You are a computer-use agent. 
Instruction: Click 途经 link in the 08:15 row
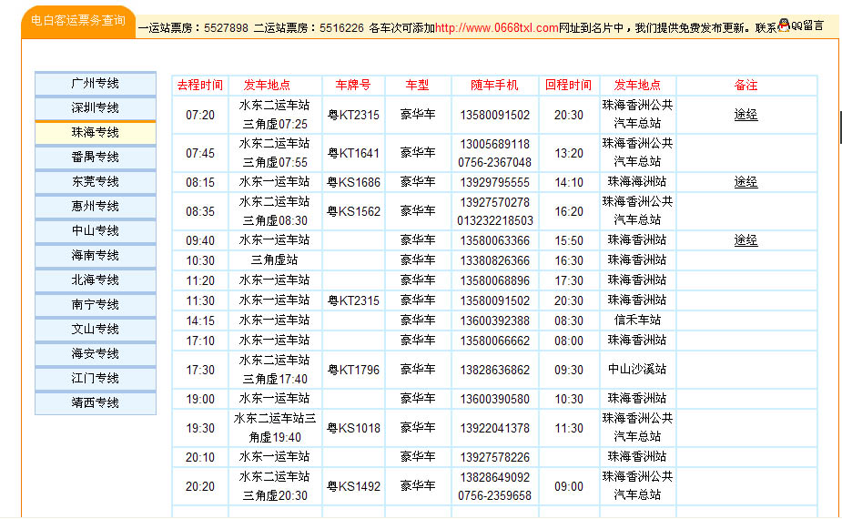click(x=746, y=182)
